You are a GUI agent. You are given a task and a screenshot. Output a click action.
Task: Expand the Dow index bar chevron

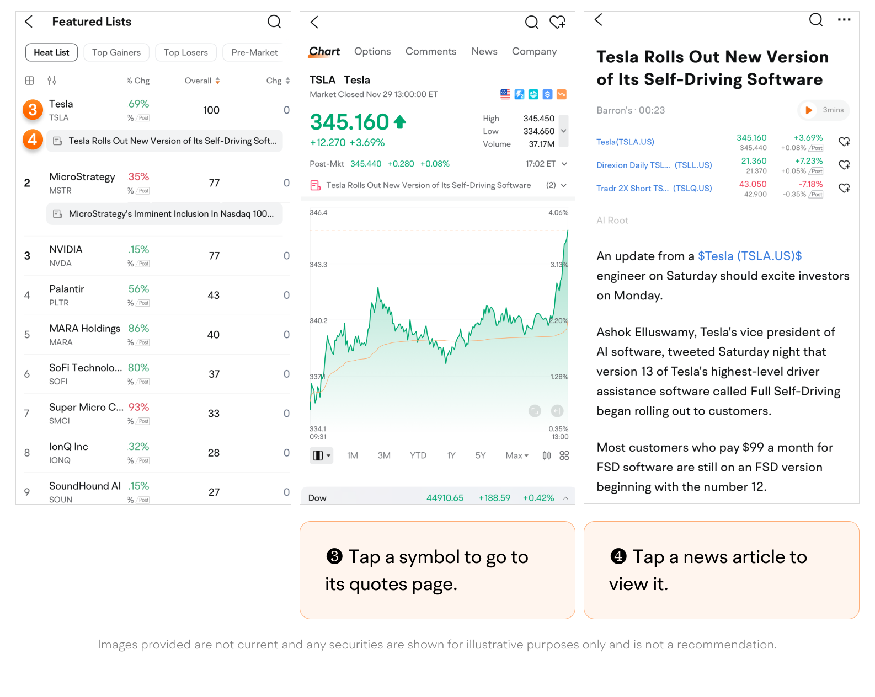click(565, 498)
